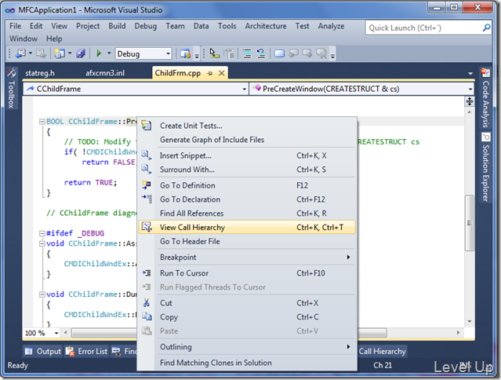
Task: Click the scissors Cut icon
Action: pos(147,302)
